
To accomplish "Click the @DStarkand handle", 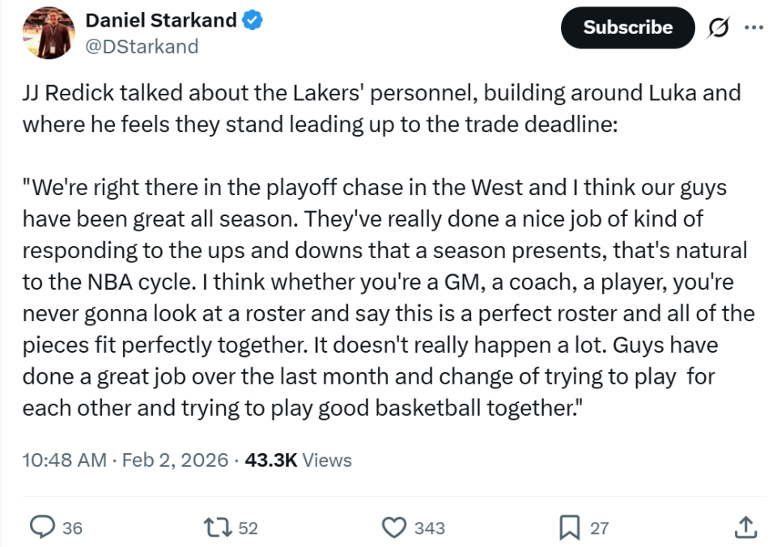I will click(141, 46).
